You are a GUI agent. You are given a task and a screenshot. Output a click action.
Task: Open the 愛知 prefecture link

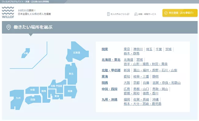click(127, 76)
